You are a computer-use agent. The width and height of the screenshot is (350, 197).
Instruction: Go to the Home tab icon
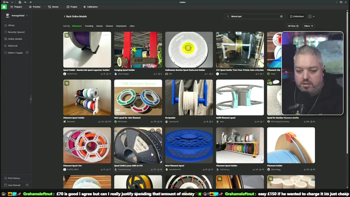pyautogui.click(x=4, y=7)
